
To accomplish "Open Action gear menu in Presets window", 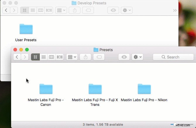I will [x=137, y=57].
